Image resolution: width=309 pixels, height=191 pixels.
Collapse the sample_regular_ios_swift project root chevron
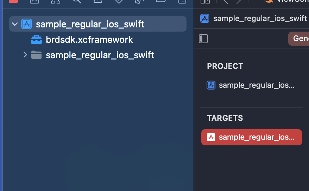[15, 24]
